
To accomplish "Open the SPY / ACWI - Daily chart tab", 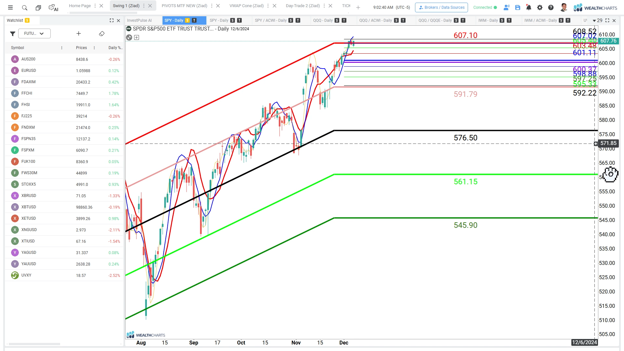I will (x=270, y=20).
